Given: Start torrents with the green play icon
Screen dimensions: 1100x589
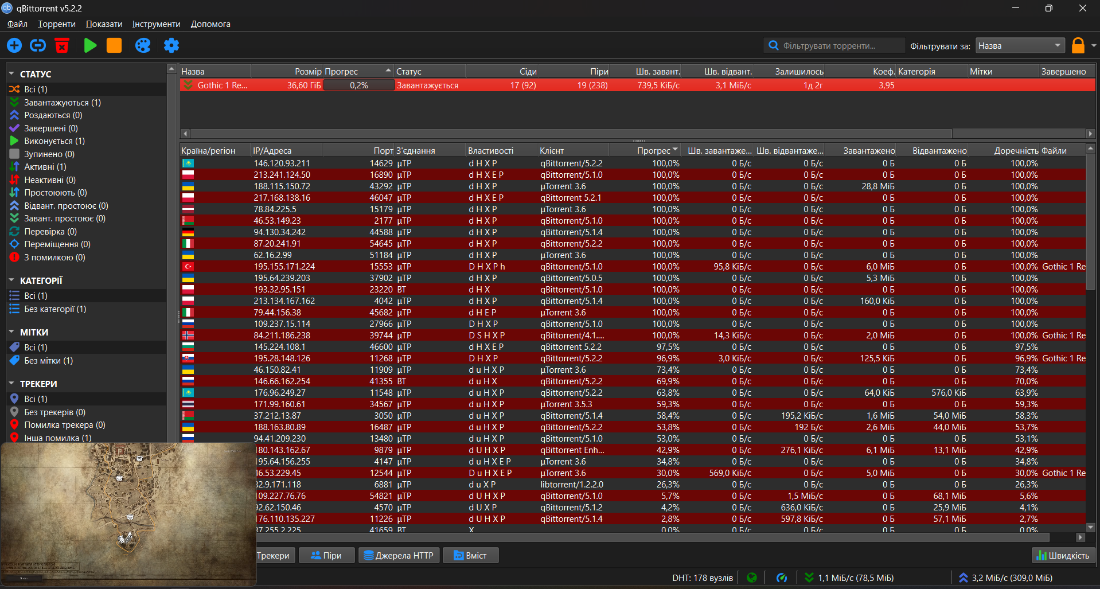Looking at the screenshot, I should (90, 45).
